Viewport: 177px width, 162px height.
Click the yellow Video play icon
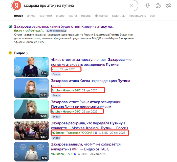10,53
